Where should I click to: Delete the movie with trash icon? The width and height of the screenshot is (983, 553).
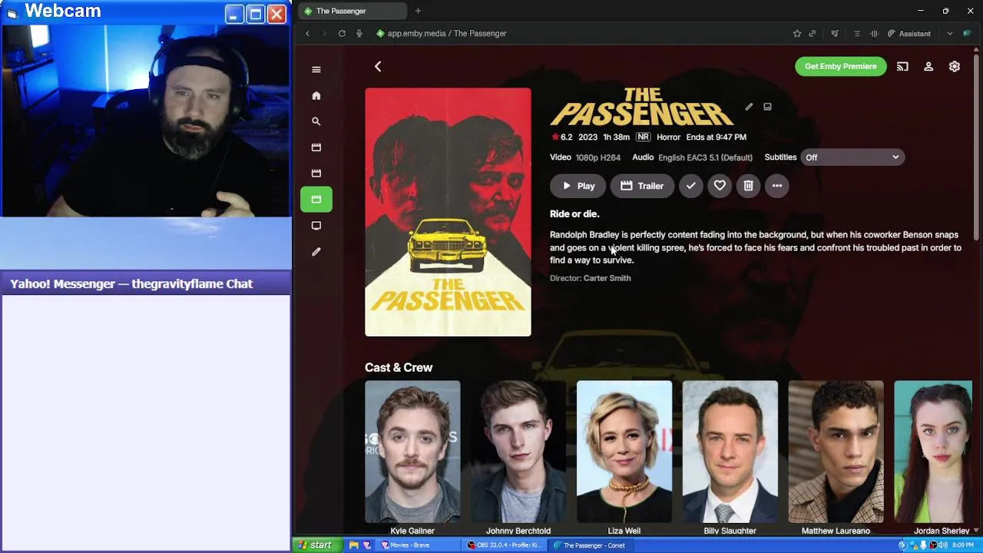pyautogui.click(x=748, y=186)
